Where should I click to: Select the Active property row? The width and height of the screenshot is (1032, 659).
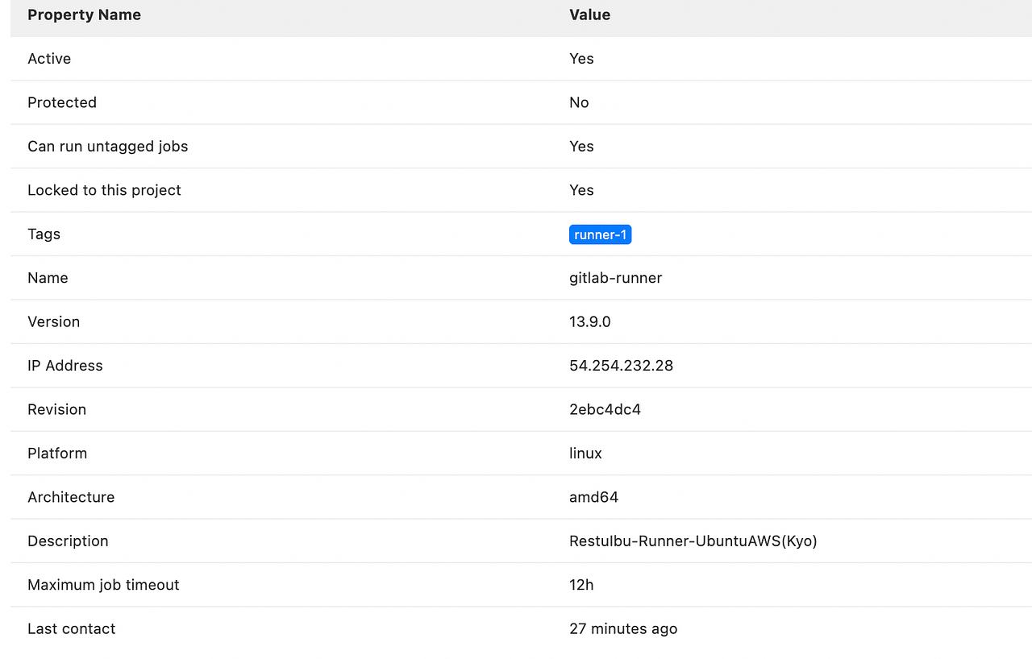49,58
